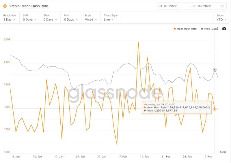231x163 pixels.
Task: Open the SMA 0 Days dropdown
Action: 29,18
